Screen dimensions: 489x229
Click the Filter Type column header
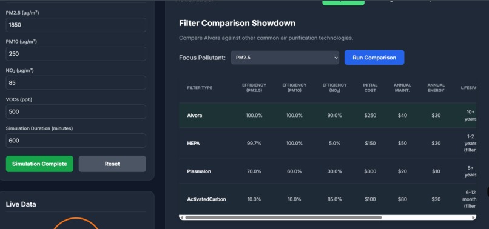(x=200, y=88)
